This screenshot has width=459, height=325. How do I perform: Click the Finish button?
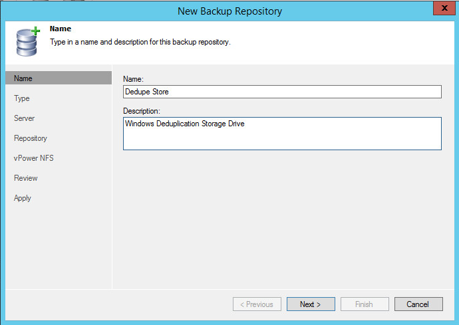point(365,304)
